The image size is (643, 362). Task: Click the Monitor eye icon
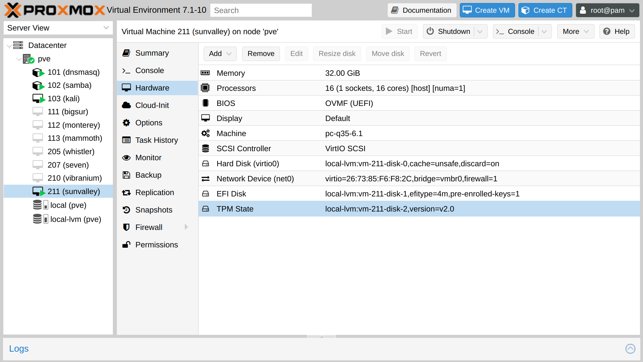coord(126,158)
